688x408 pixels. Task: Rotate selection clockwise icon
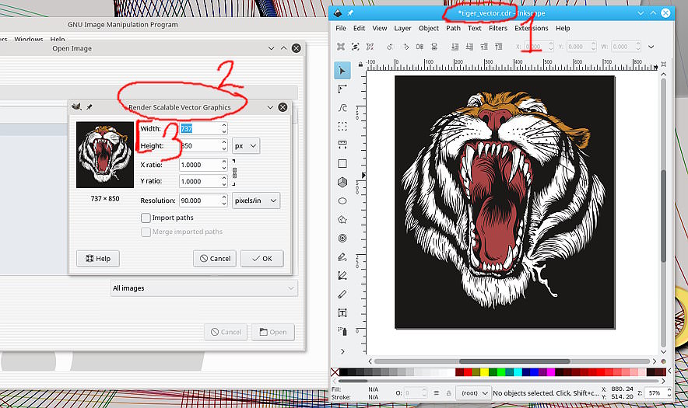click(x=405, y=47)
